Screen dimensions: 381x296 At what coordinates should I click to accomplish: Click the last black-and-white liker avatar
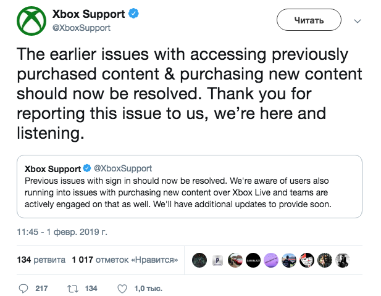343,260
